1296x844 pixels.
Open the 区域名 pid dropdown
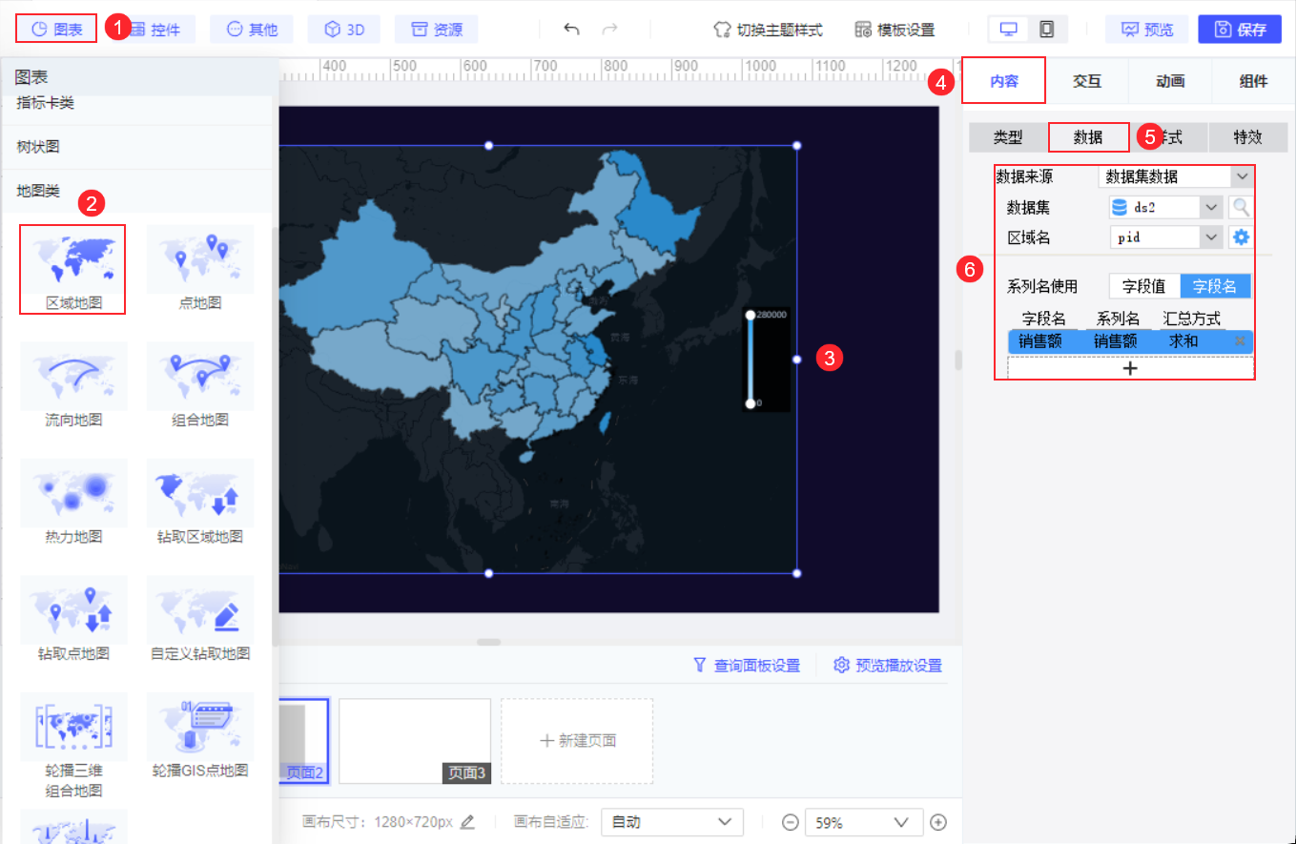coord(1165,237)
